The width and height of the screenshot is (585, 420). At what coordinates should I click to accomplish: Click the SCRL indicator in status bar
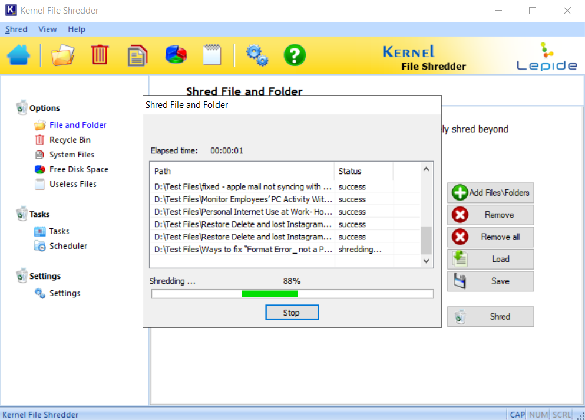[x=561, y=415]
